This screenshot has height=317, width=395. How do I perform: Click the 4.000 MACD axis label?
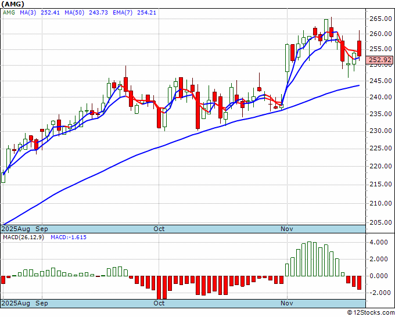pos(378,242)
